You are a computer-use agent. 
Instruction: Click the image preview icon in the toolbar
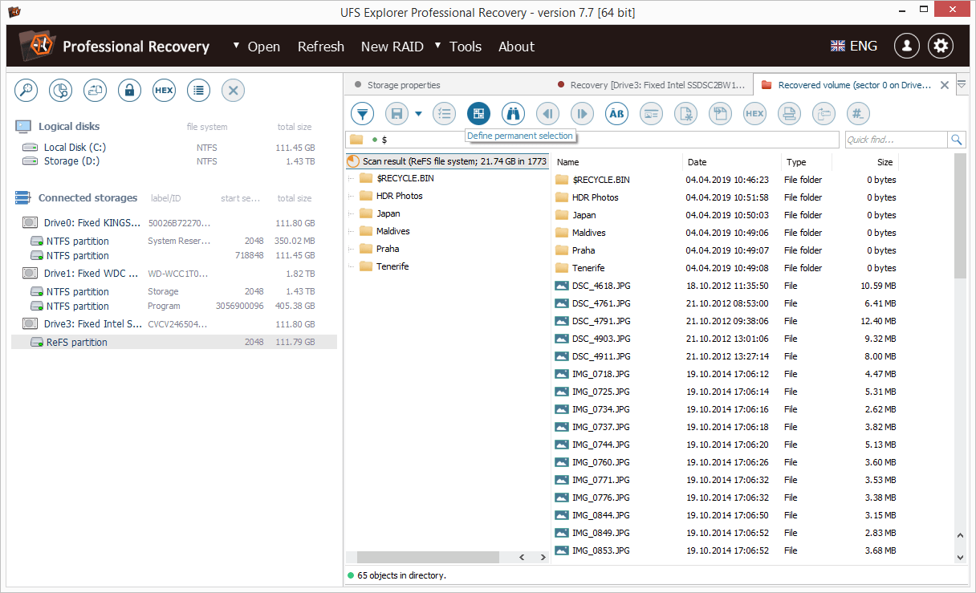click(652, 114)
